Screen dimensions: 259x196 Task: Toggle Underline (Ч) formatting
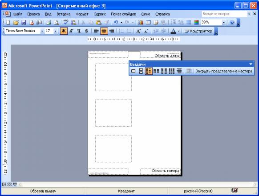pos(79,31)
